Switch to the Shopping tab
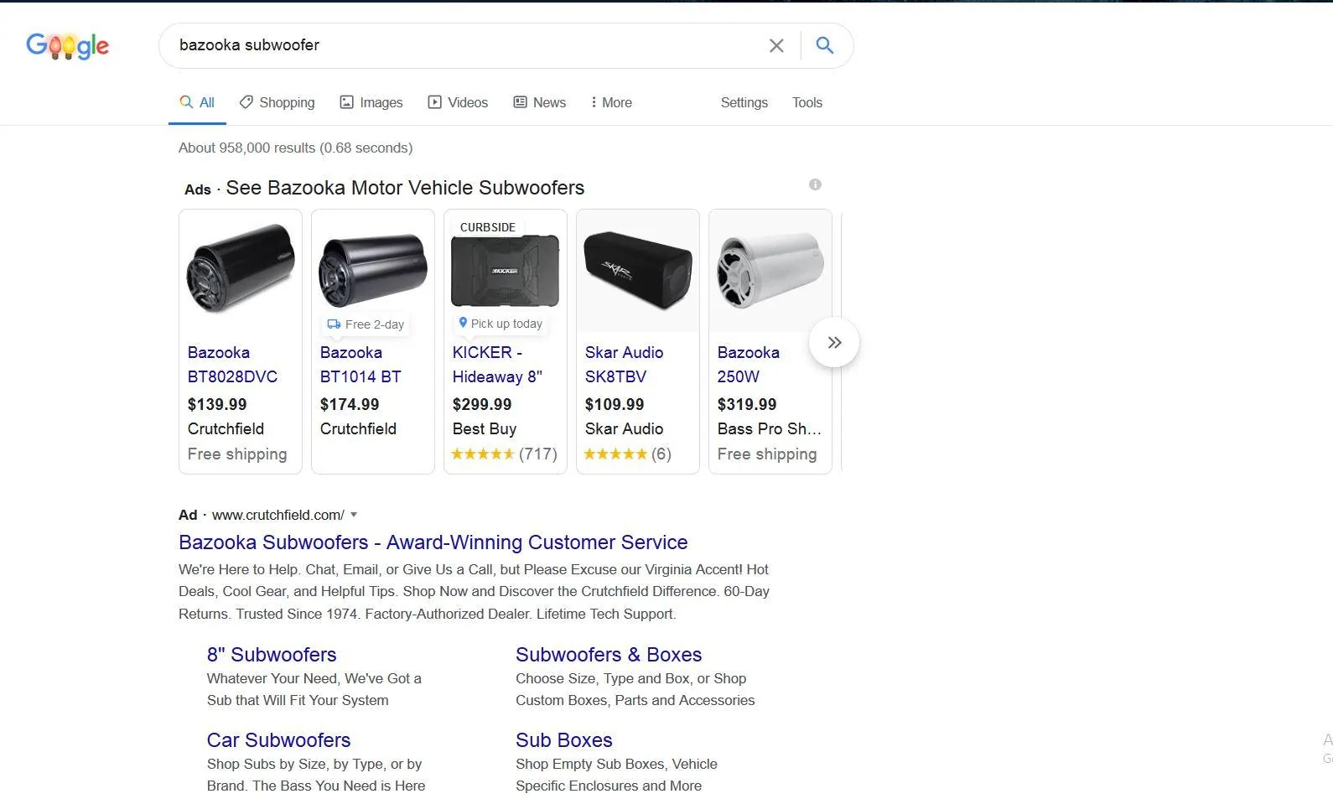This screenshot has width=1333, height=804. point(277,102)
